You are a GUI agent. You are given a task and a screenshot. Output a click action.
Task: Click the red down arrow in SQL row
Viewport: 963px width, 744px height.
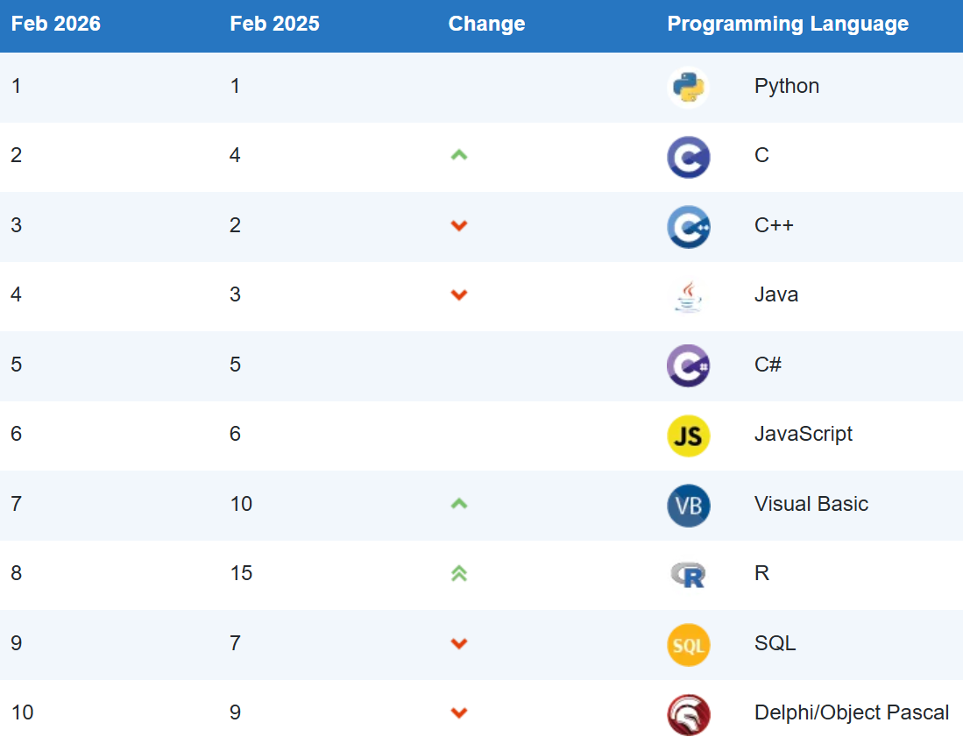pos(459,643)
